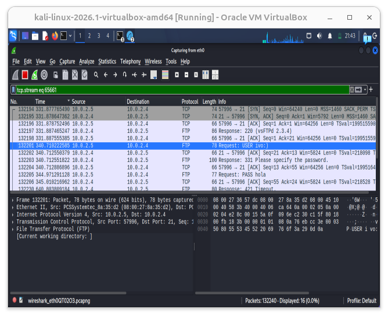Toggle auto-scroll during live capture
Viewport: 388px width, 317px height.
(x=154, y=75)
